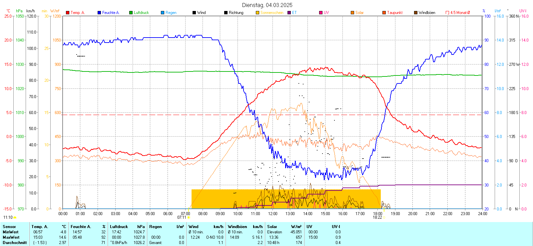The image size is (533, 246).
Task: Click the purple ET legend square
Action: click(289, 13)
